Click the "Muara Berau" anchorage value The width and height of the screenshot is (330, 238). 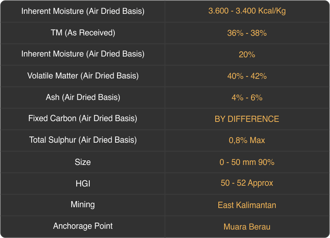[247, 227]
